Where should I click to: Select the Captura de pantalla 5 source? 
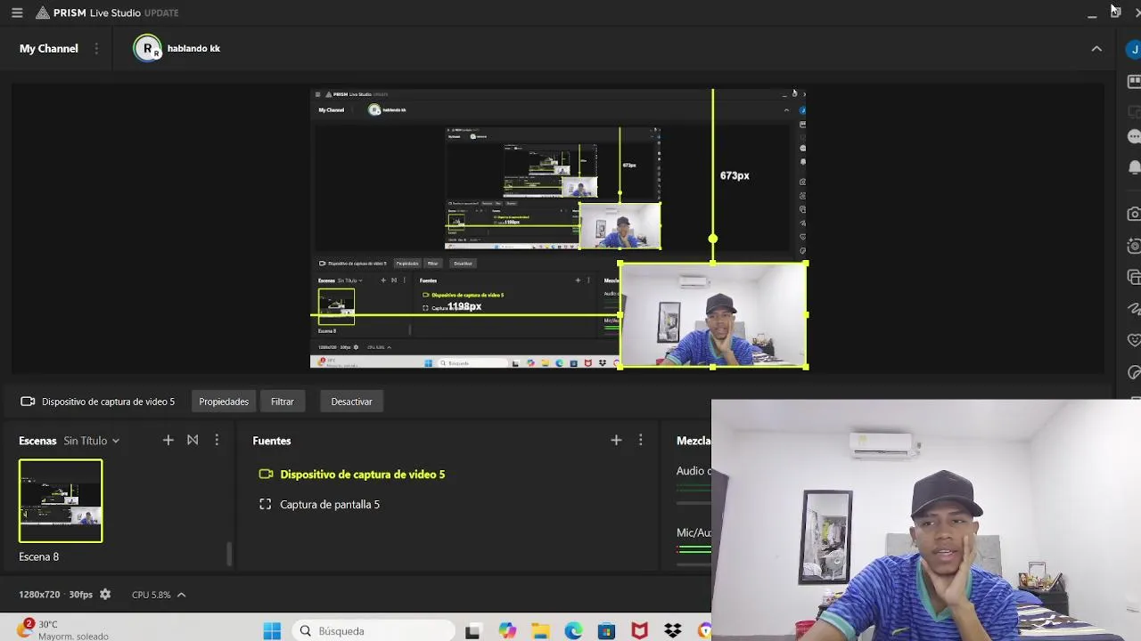point(329,504)
